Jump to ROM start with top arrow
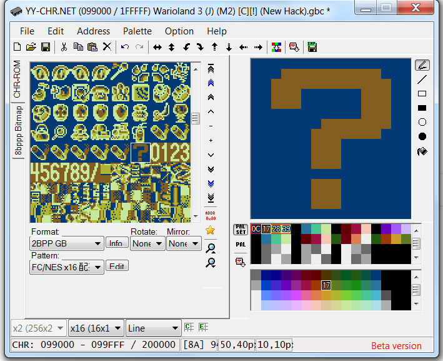 pyautogui.click(x=211, y=69)
